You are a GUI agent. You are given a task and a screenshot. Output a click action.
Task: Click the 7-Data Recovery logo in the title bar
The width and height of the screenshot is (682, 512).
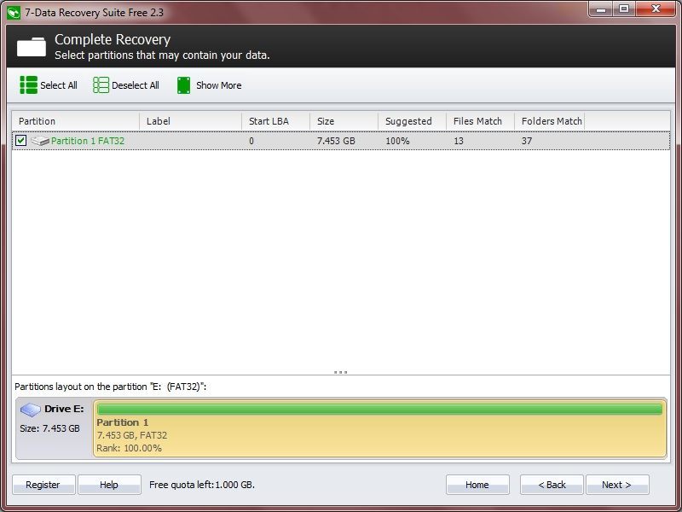[x=12, y=12]
